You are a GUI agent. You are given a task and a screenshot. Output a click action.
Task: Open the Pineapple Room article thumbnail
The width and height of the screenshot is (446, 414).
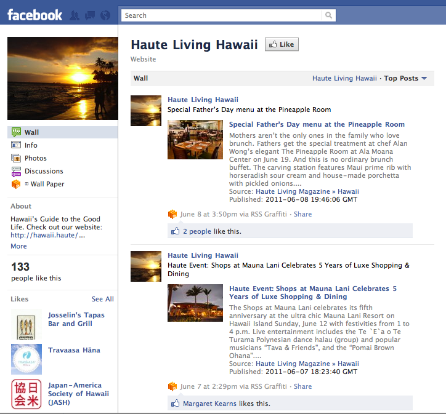pos(195,140)
